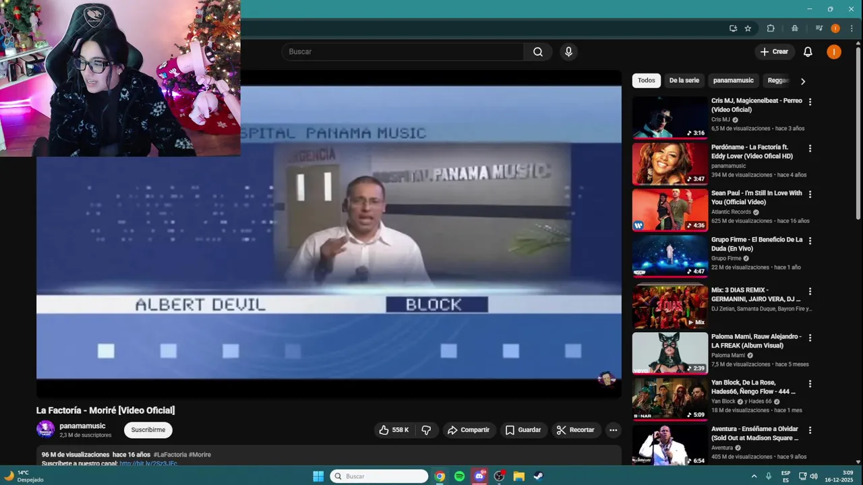Focus the YouTube Buscar search field

[403, 52]
